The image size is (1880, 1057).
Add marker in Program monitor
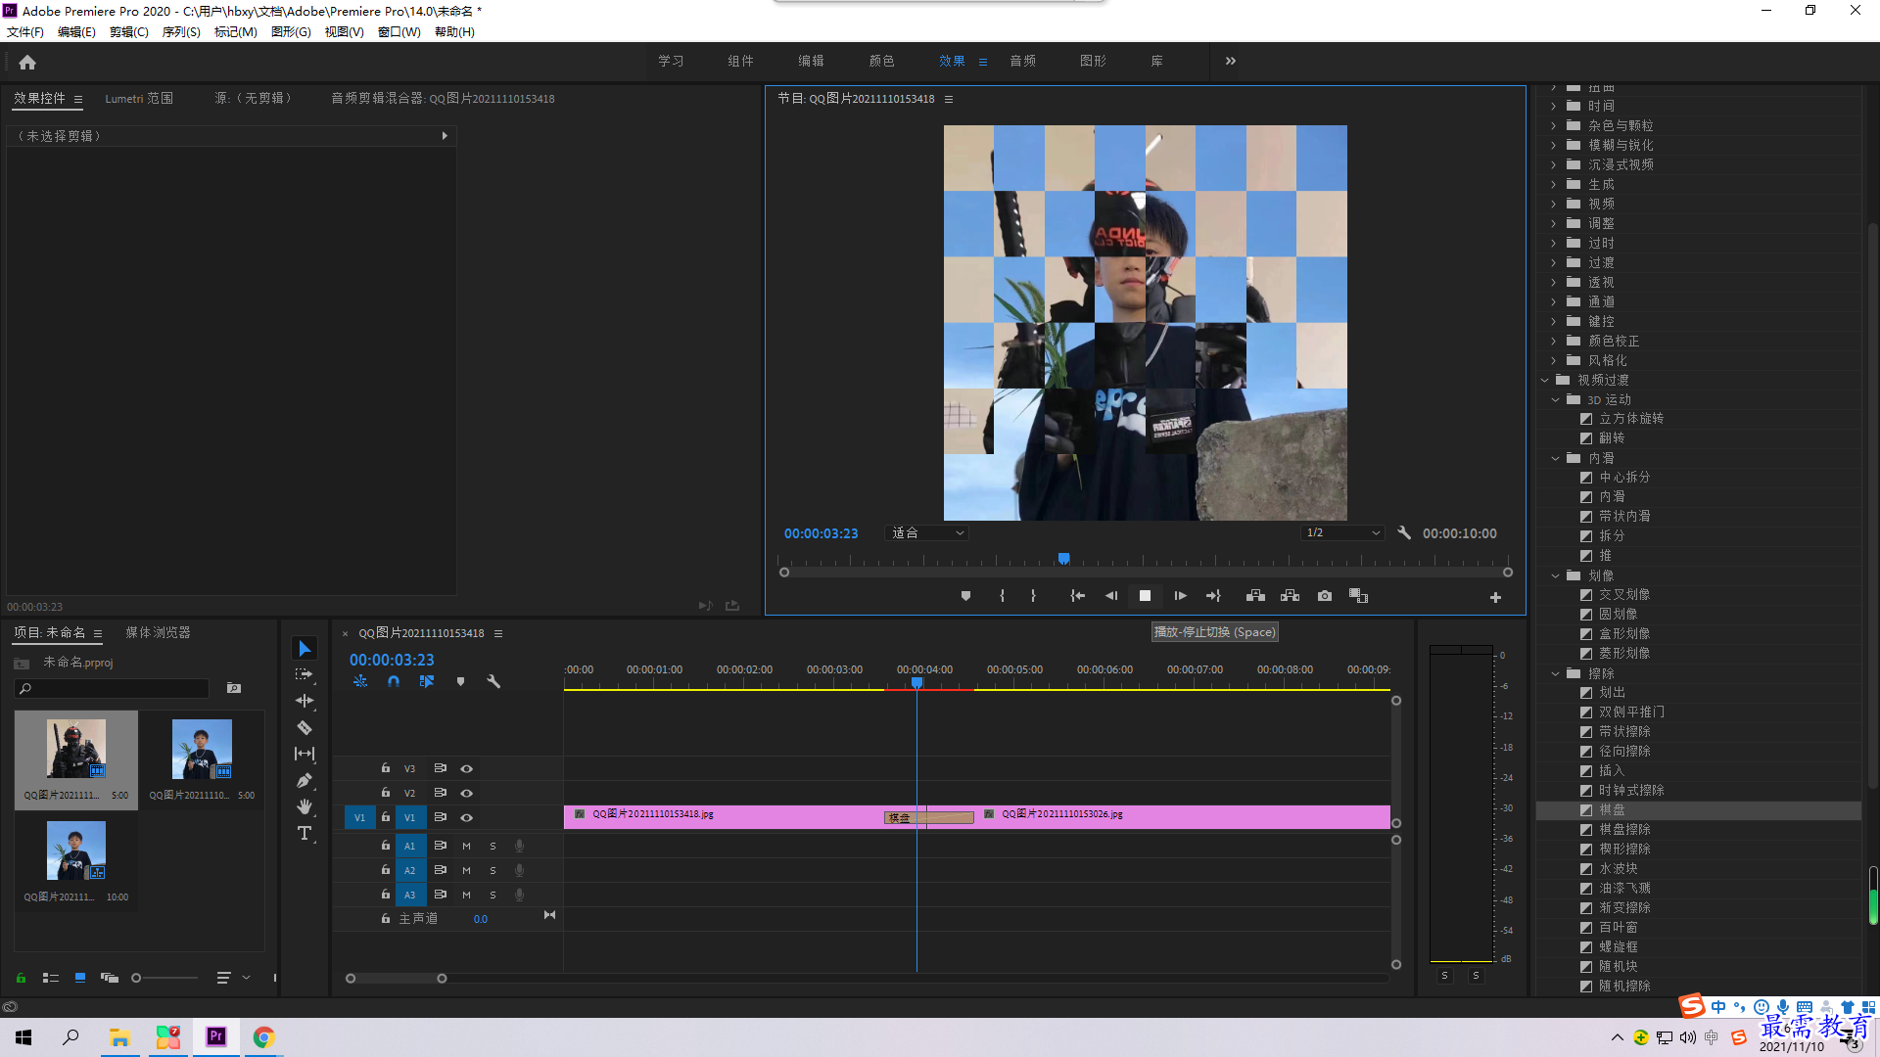(x=965, y=596)
